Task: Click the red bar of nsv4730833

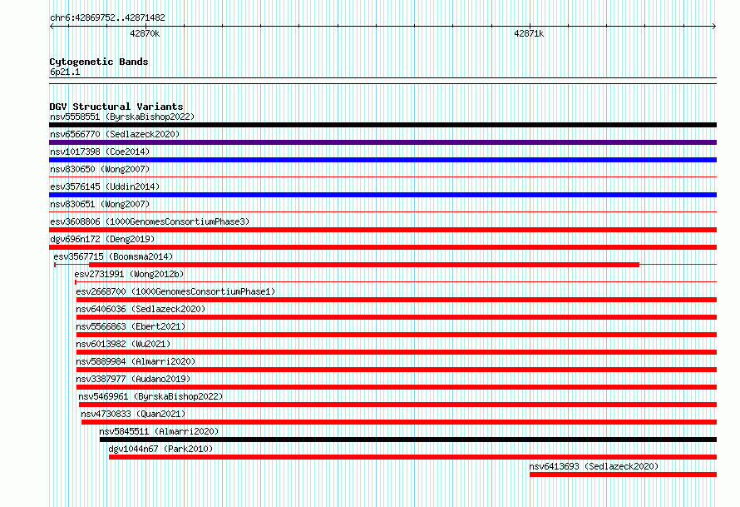Action: 399,422
